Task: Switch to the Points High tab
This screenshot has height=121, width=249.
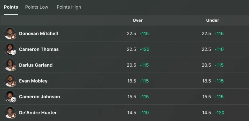Action: 69,7
